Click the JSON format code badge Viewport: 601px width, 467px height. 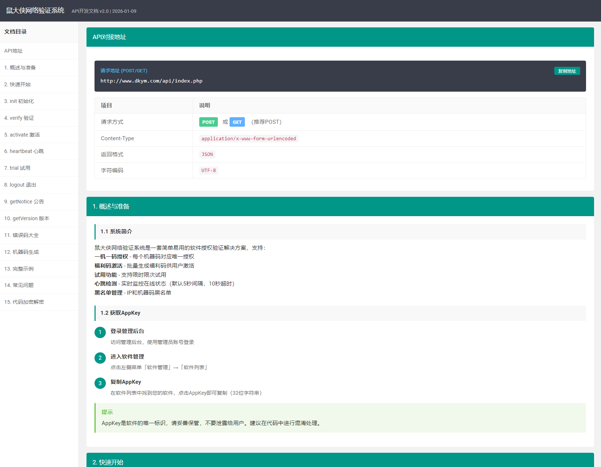tap(207, 154)
